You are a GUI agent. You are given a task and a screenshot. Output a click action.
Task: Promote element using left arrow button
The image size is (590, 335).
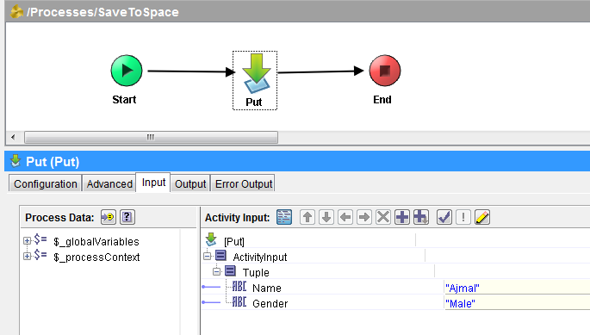coord(345,217)
